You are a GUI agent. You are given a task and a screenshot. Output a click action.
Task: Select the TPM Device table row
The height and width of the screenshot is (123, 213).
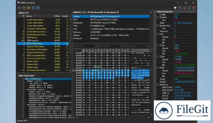click(x=43, y=38)
